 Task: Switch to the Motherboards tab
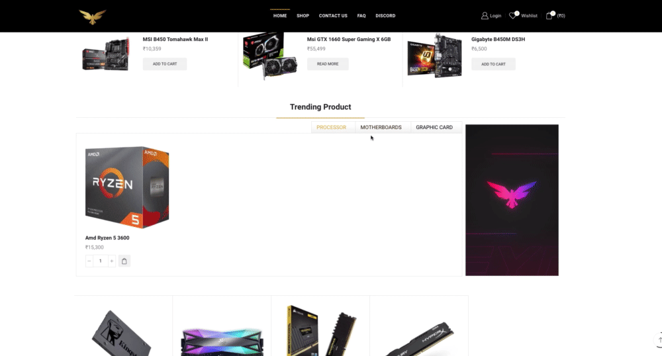[381, 128]
